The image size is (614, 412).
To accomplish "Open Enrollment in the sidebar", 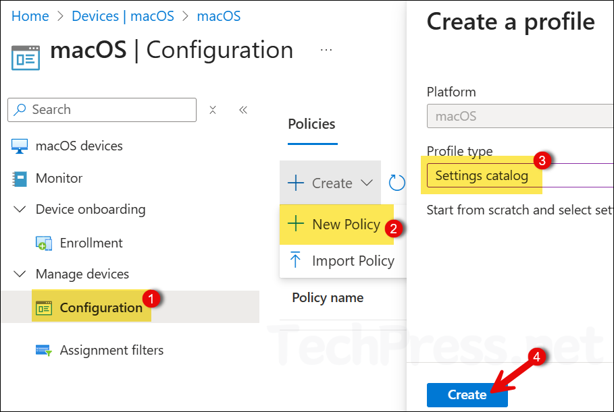I will tap(91, 243).
